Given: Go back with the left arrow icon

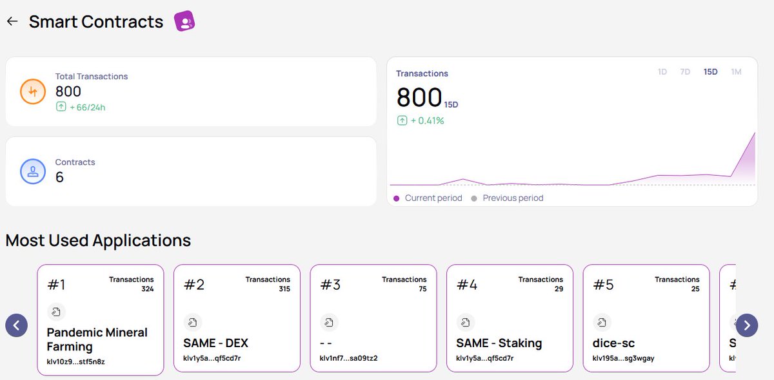Looking at the screenshot, I should coord(12,21).
